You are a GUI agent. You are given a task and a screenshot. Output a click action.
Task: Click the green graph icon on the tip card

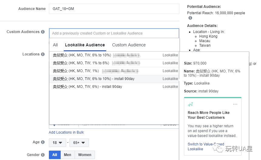190,104
